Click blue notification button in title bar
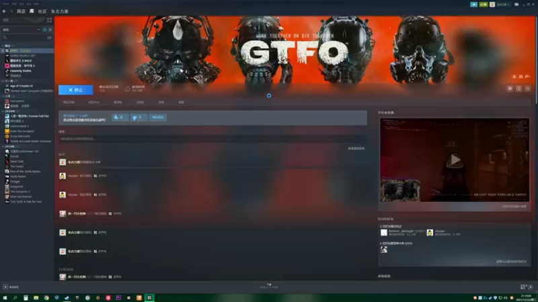The image size is (538, 302). [x=474, y=5]
